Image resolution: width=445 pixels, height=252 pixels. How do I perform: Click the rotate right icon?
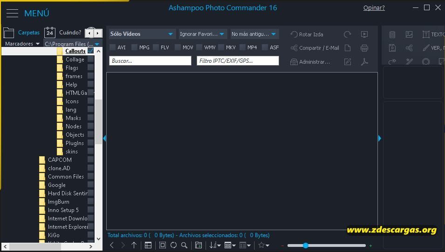tap(347, 34)
